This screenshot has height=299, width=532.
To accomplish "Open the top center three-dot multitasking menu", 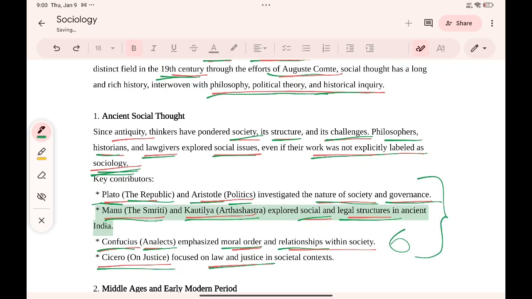I will coord(266,5).
